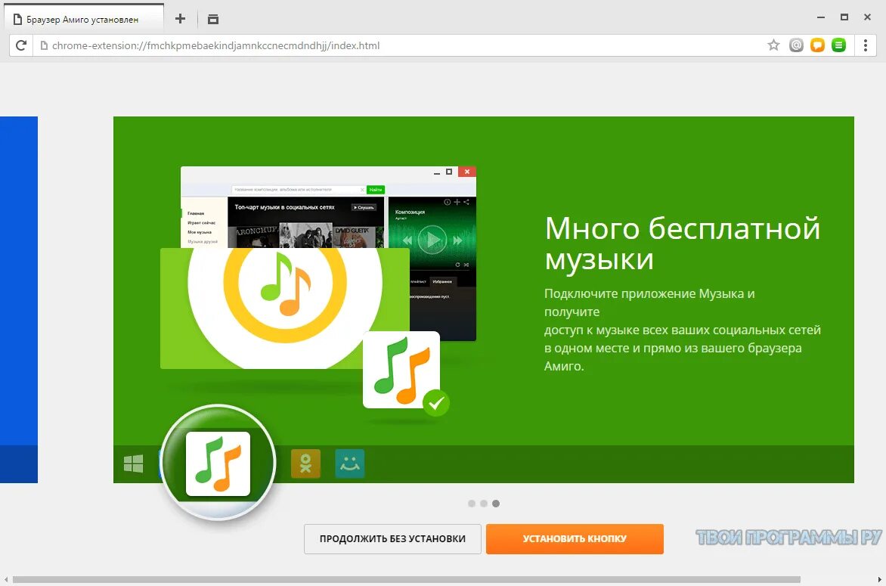886x586 pixels.
Task: Click the scrollbar left arrow
Action: point(6,579)
